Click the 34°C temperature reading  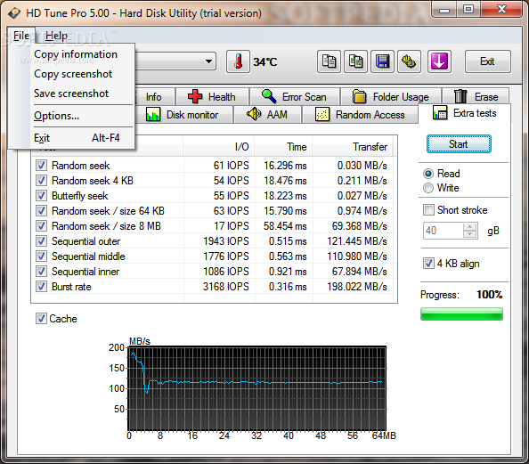click(x=265, y=61)
